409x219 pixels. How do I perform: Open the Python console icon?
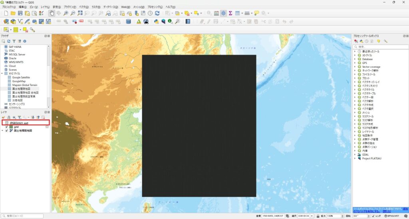click(x=156, y=22)
